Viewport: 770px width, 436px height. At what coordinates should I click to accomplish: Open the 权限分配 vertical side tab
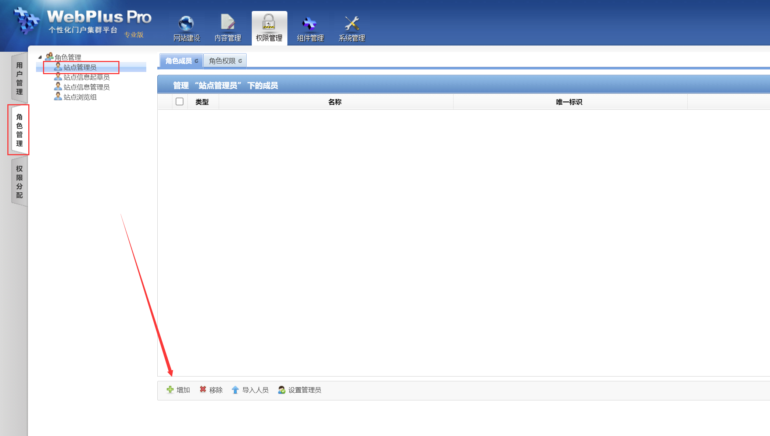point(19,182)
